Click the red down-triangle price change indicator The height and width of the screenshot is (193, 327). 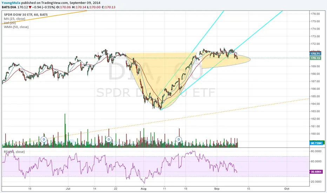coord(30,7)
